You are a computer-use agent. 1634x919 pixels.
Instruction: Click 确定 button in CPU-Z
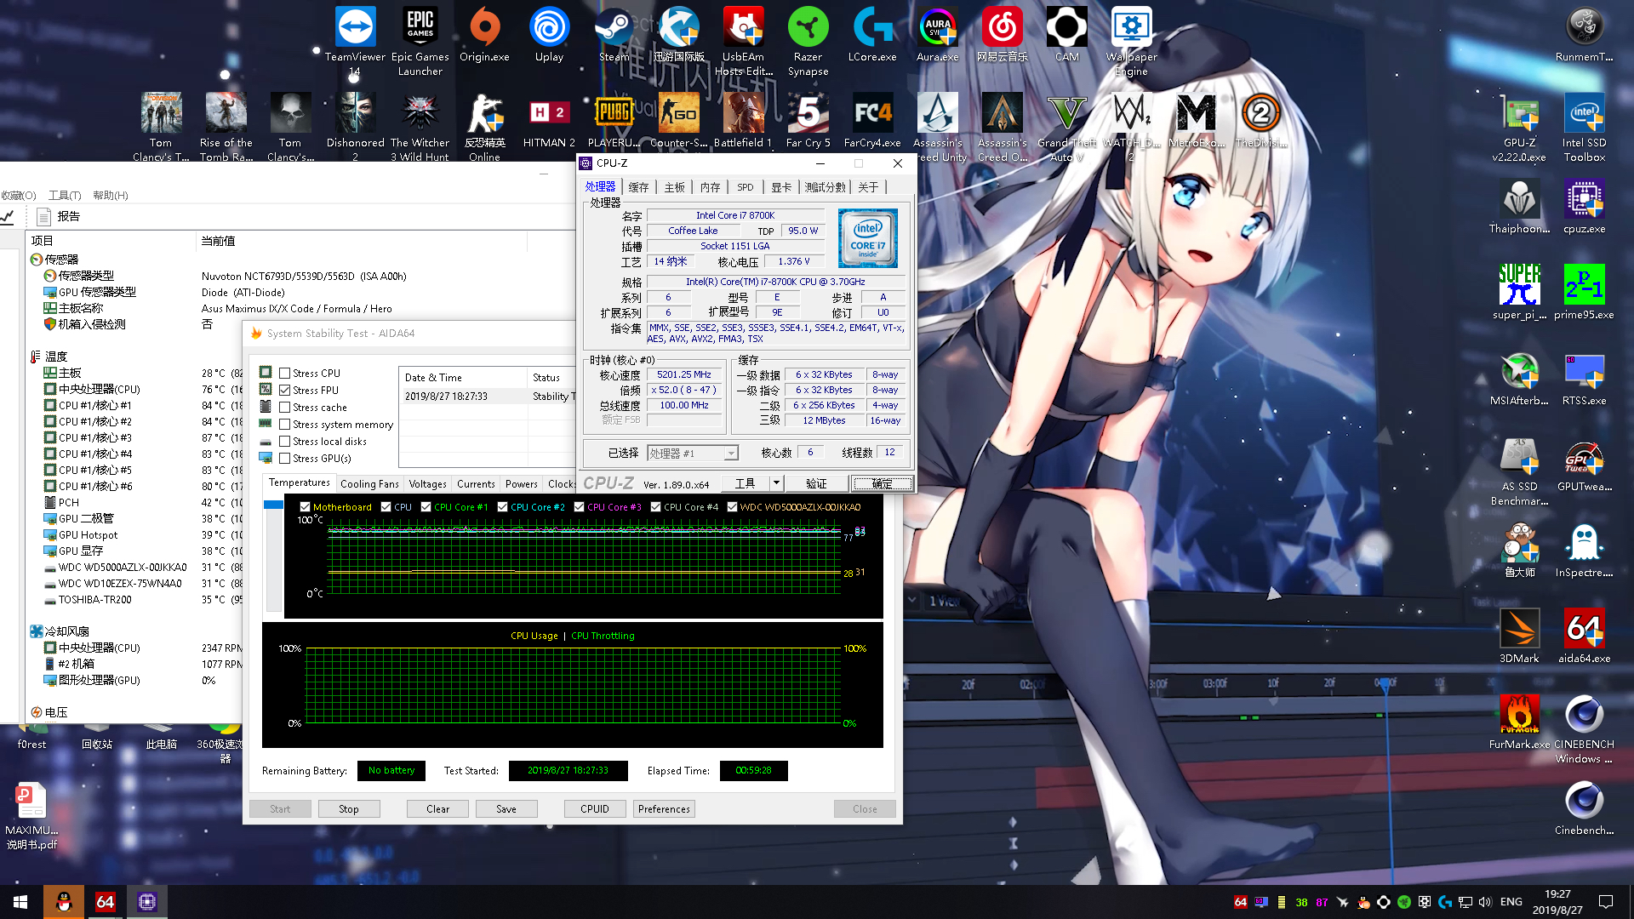click(883, 483)
